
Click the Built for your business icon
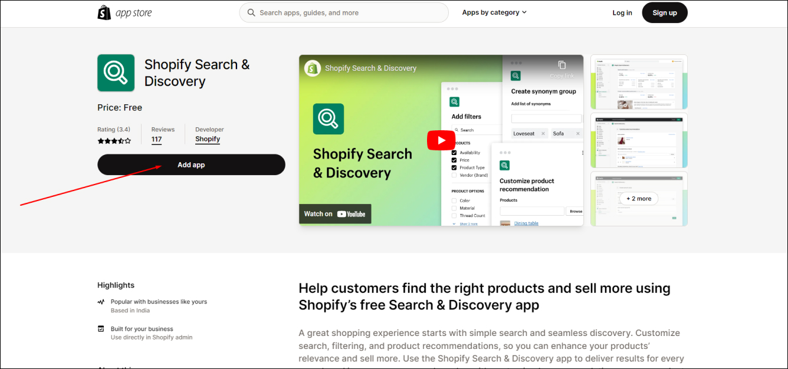tap(101, 329)
